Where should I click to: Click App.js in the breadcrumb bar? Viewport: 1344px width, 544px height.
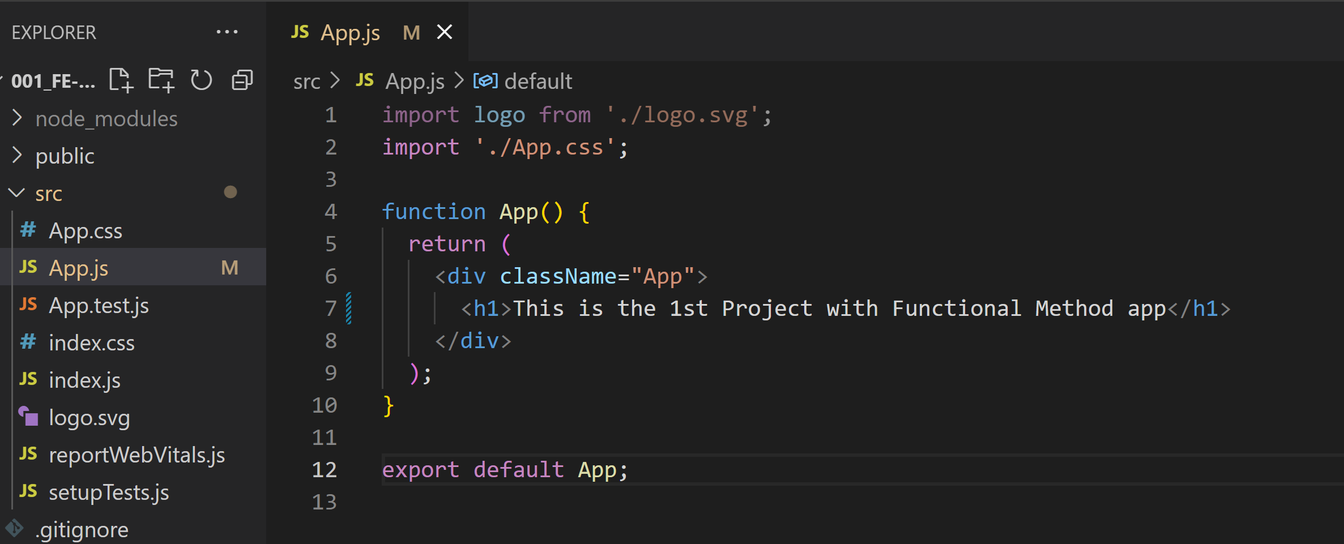(x=414, y=80)
